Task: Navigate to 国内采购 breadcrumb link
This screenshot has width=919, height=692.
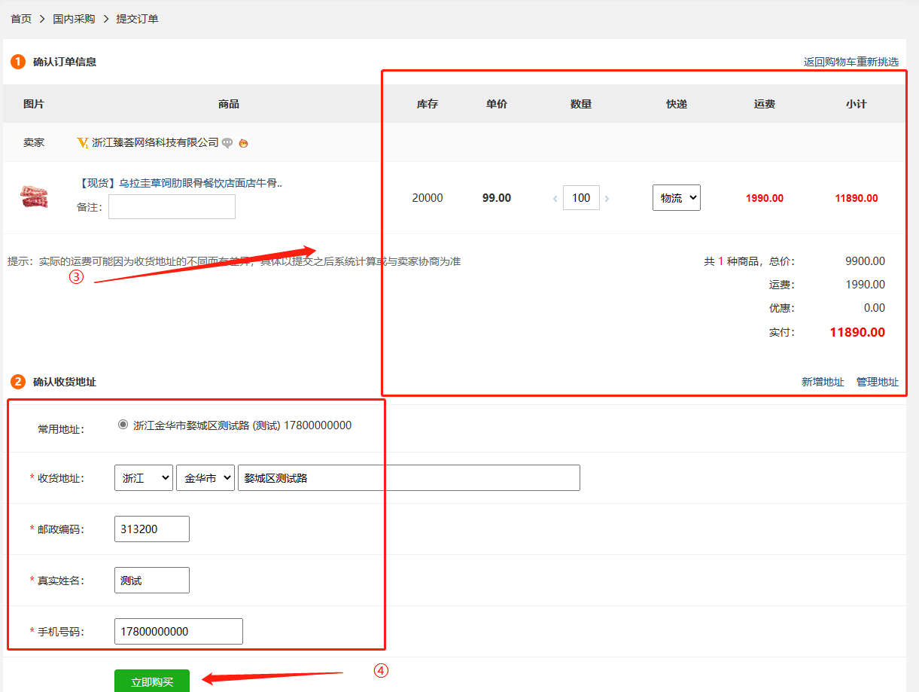Action: [74, 19]
